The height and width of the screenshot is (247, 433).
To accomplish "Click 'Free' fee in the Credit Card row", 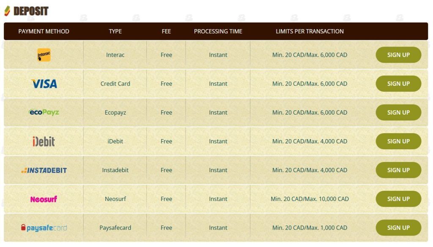I will click(166, 83).
